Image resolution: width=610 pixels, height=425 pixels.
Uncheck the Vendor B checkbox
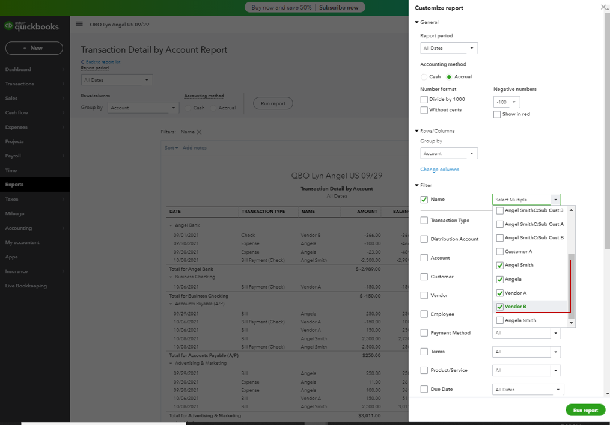coord(500,307)
